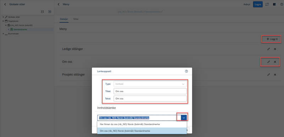Click the Lagre button

point(258,4)
